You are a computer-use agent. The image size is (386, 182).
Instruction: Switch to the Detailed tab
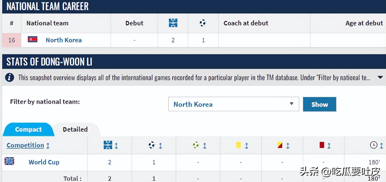click(x=75, y=129)
